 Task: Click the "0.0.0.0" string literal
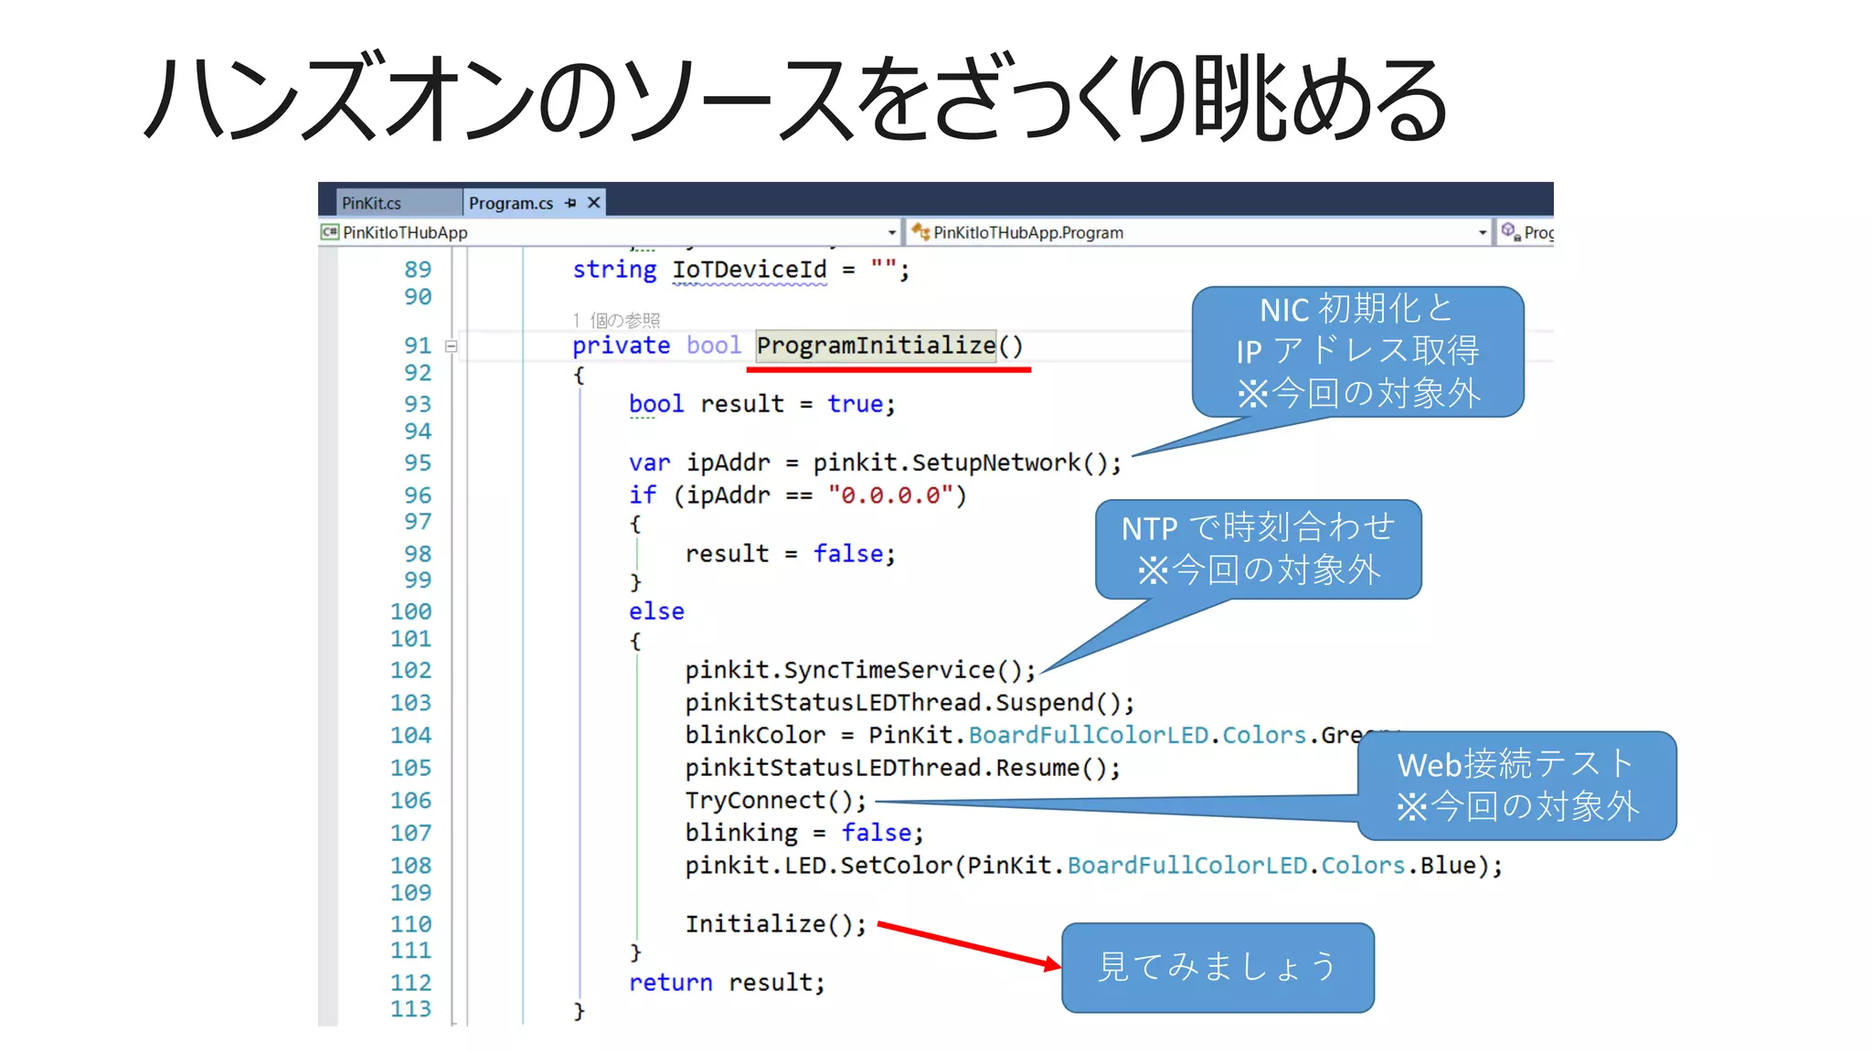coord(891,495)
